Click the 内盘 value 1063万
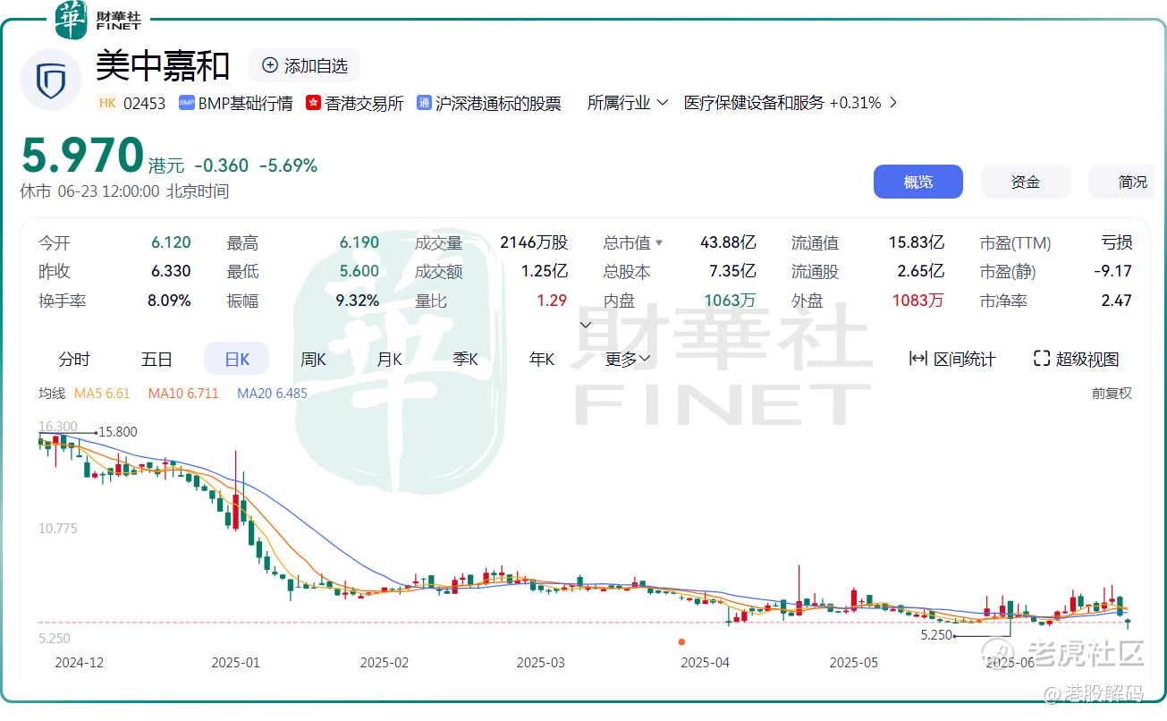Image resolution: width=1167 pixels, height=721 pixels. (x=730, y=301)
